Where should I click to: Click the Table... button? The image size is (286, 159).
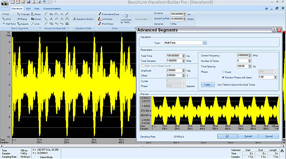click(x=208, y=85)
